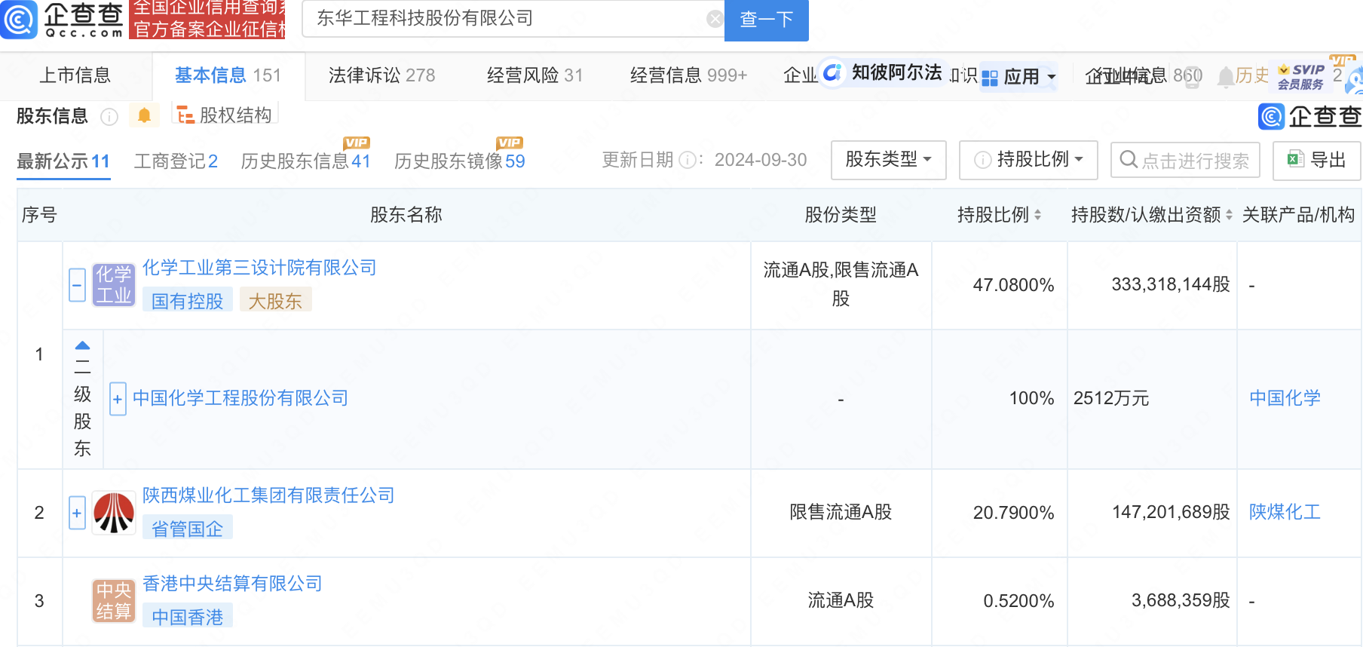Screen dimensions: 1363x647
Task: Click the info icon beside 更新日期
Action: [687, 160]
